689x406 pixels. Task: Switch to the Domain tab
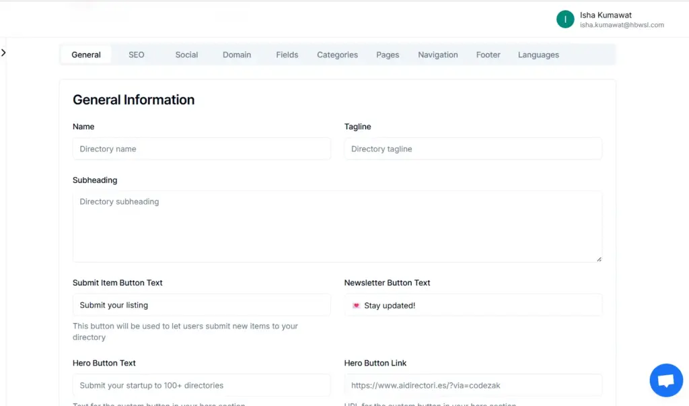coord(237,55)
